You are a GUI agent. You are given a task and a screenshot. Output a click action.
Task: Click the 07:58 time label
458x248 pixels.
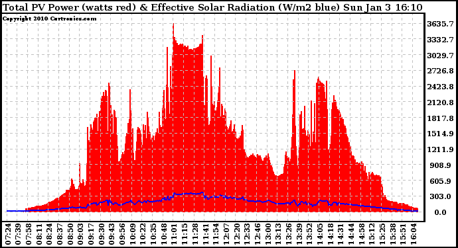point(29,235)
